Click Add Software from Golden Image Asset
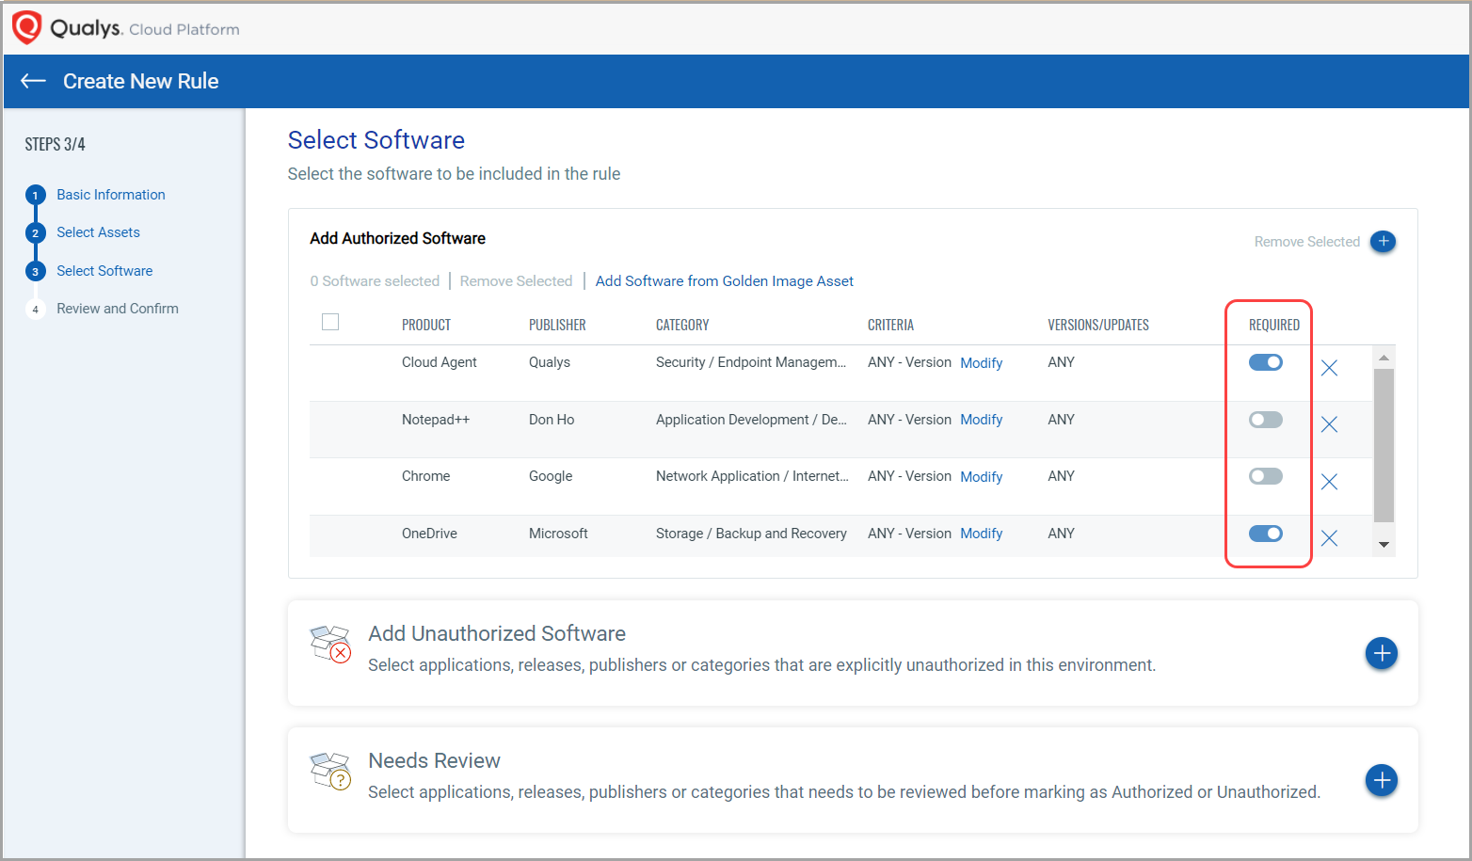The width and height of the screenshot is (1472, 861). [725, 280]
